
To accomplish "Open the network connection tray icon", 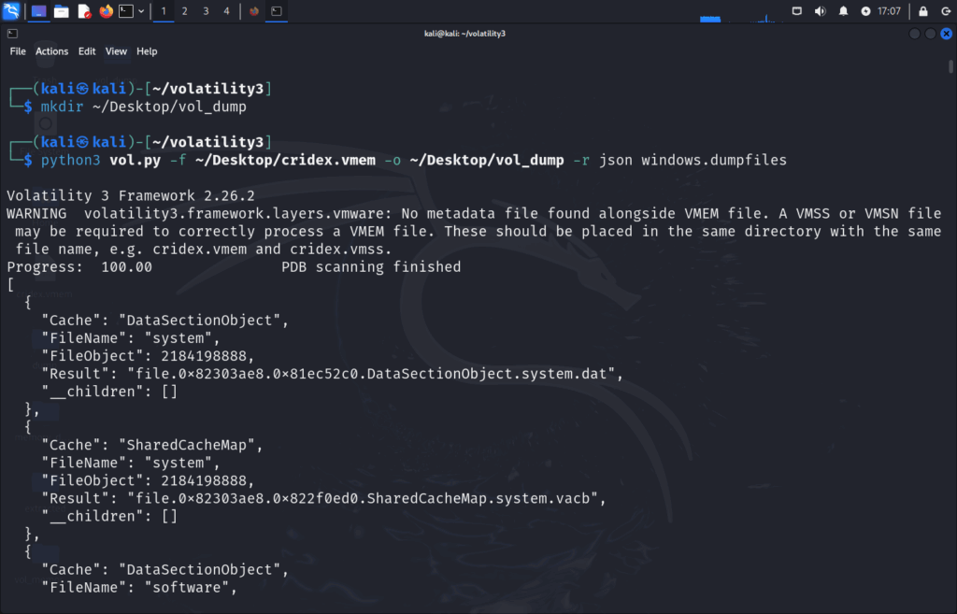I will (796, 11).
